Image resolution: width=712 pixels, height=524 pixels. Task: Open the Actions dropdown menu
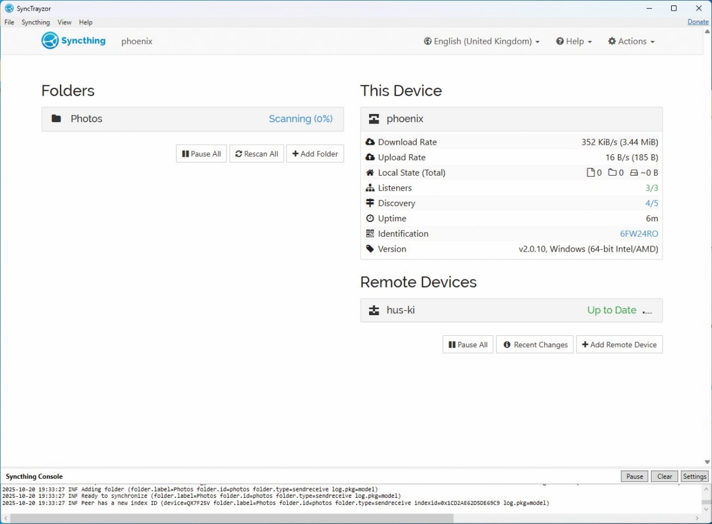tap(631, 42)
